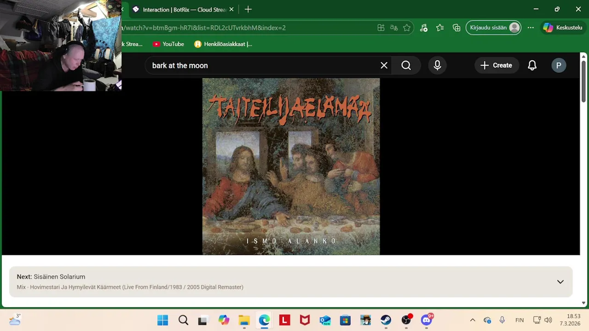Open the hat character app on taskbar
The image size is (589, 331).
tap(365, 320)
